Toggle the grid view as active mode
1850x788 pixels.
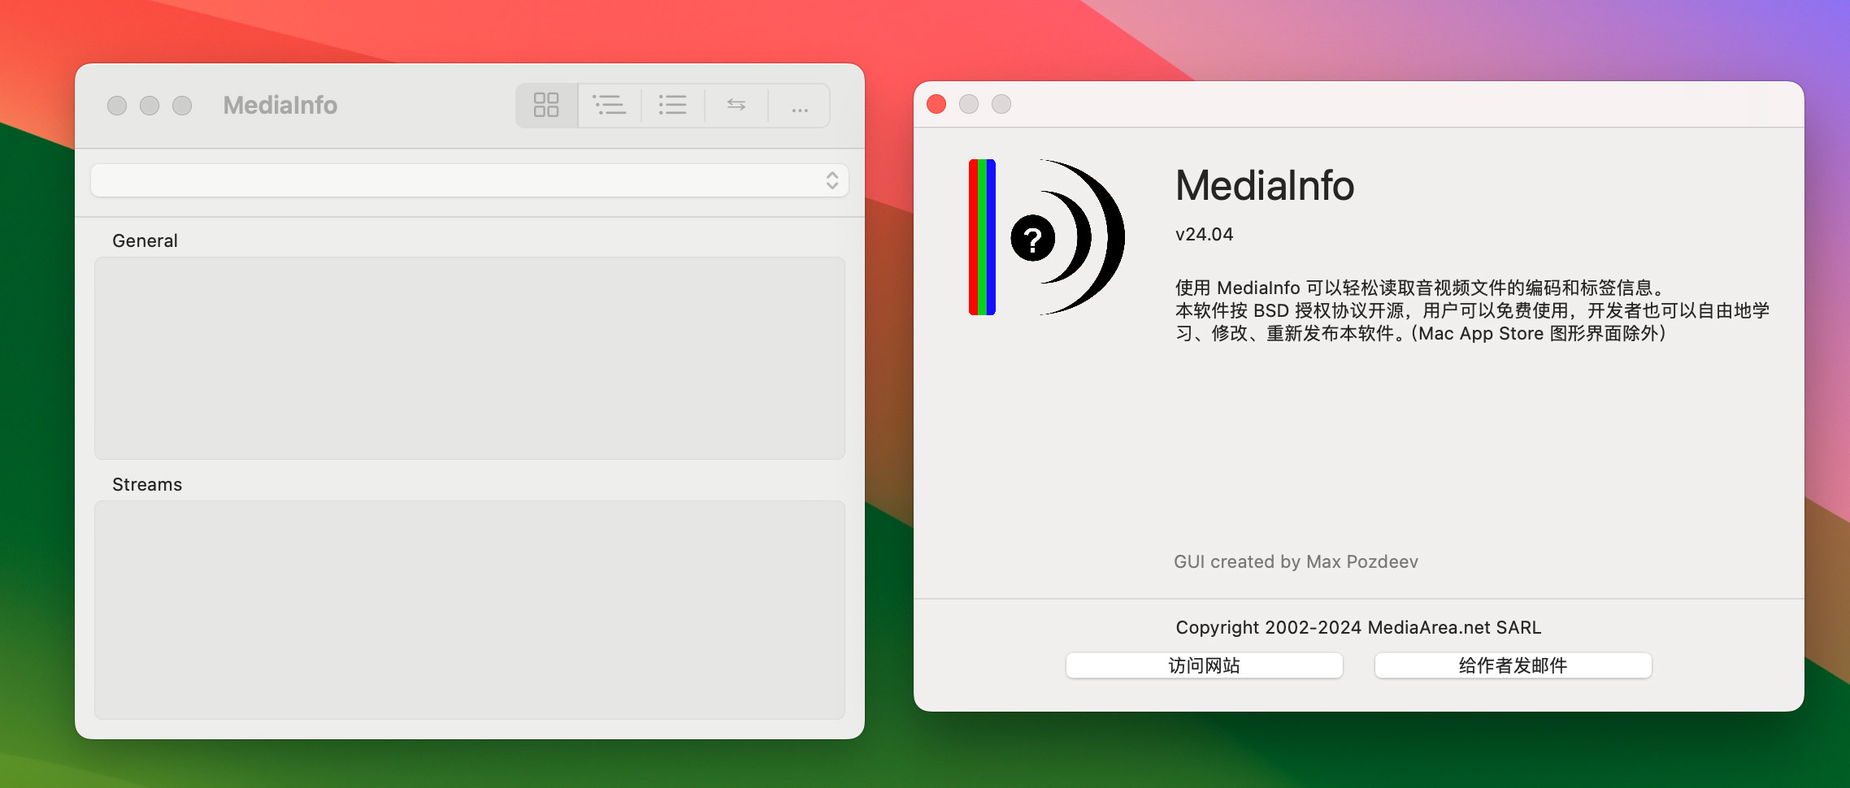pyautogui.click(x=546, y=105)
